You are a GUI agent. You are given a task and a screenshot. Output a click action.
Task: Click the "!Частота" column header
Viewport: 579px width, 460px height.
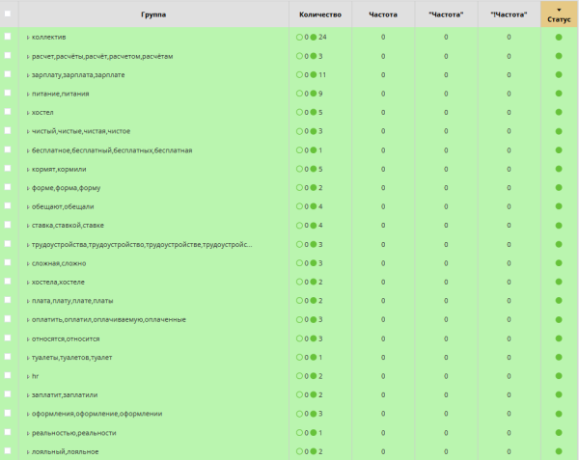[509, 14]
